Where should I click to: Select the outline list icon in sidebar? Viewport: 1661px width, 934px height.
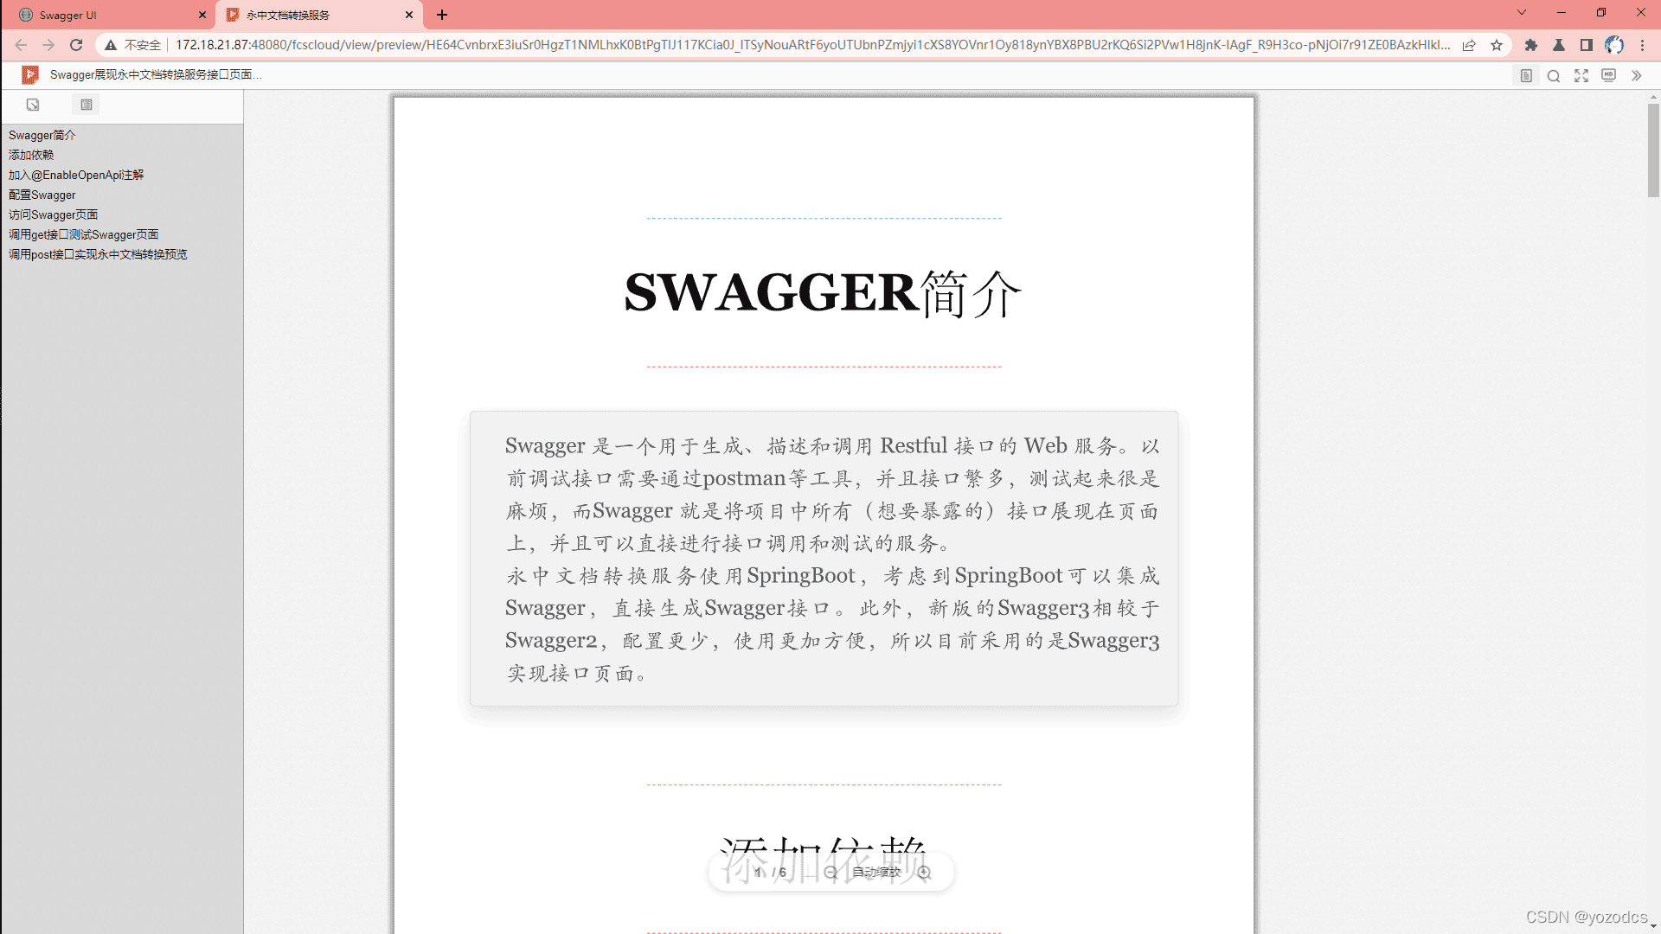click(87, 105)
